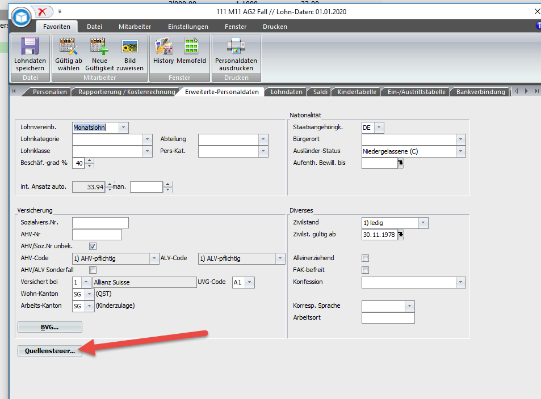Toggle the AHV/Soz.Nr unbek. checkbox
Viewport: 541px width, 399px height.
pos(93,247)
